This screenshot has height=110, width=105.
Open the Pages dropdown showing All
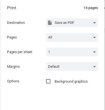point(72,37)
